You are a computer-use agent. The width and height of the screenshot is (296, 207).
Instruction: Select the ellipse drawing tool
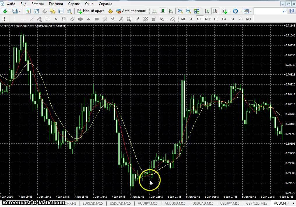(80, 19)
